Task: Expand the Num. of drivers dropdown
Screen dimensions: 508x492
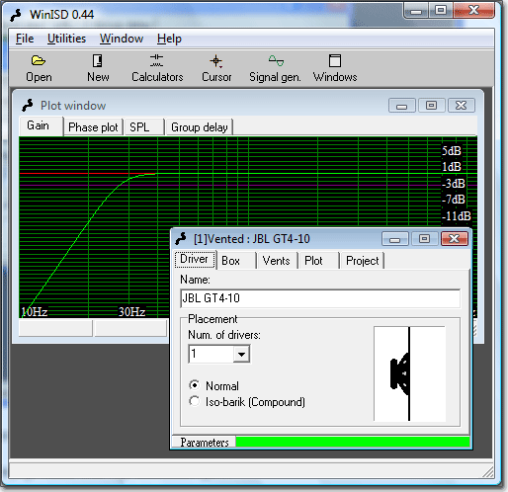Action: coord(241,354)
